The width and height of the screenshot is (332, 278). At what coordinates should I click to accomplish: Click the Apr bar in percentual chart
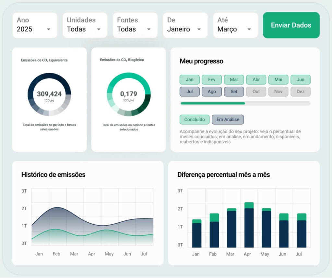249,225
